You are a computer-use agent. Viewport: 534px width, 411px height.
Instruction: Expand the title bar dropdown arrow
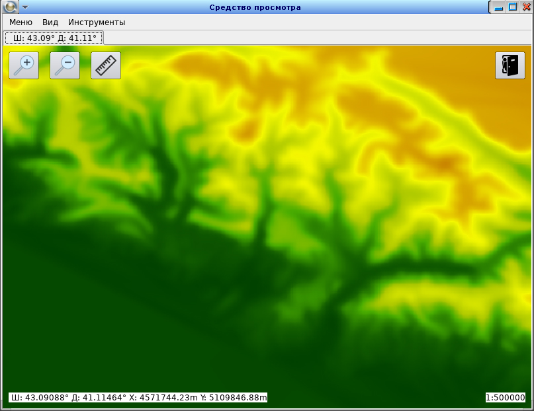tap(25, 7)
